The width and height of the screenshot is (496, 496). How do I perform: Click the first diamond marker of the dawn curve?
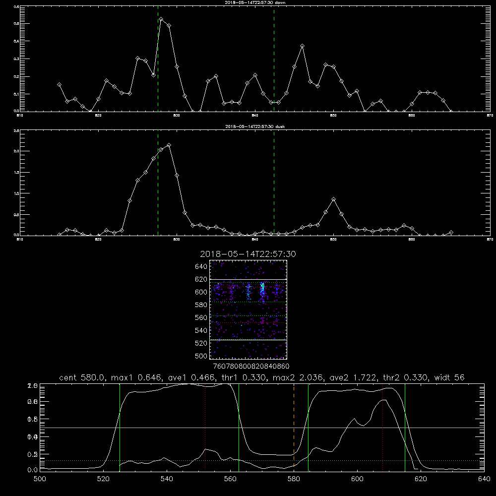59,85
